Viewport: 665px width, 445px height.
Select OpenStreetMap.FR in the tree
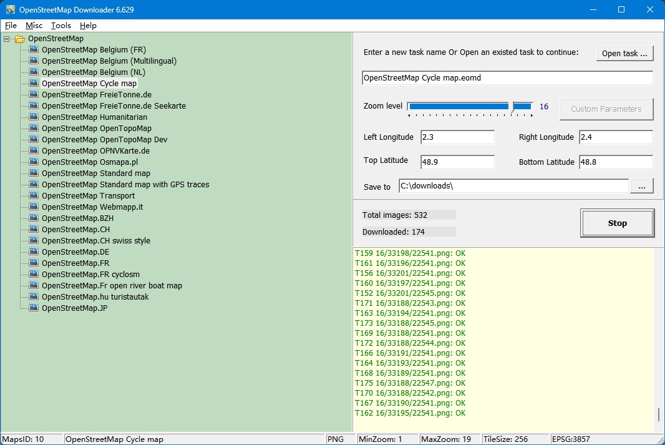[75, 263]
